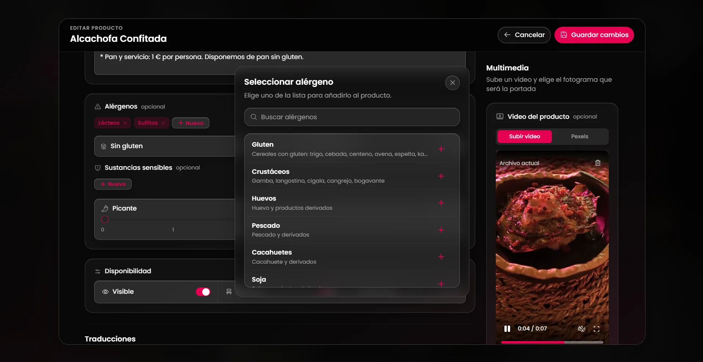Save with Guardar cambios button
Viewport: 703px width, 362px height.
tap(594, 35)
